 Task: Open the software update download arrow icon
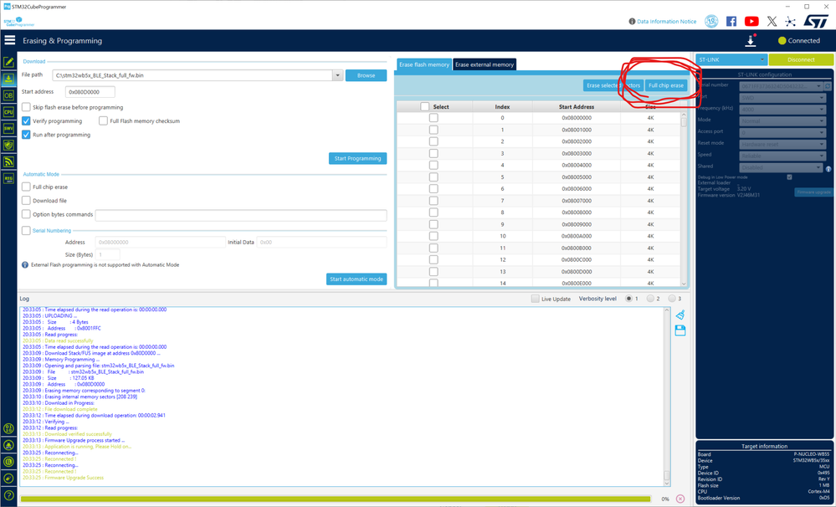click(751, 40)
